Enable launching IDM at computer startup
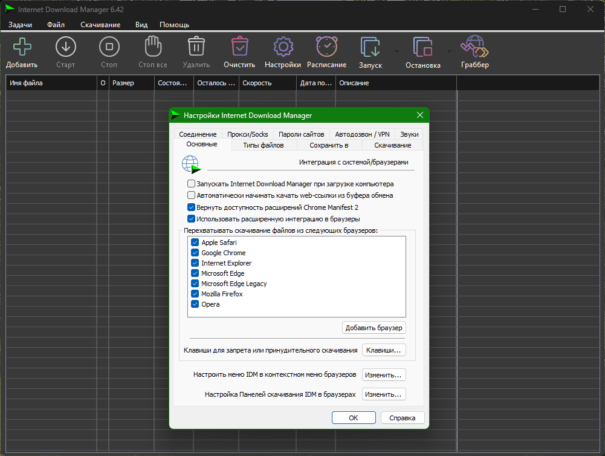The width and height of the screenshot is (605, 456). (x=192, y=184)
